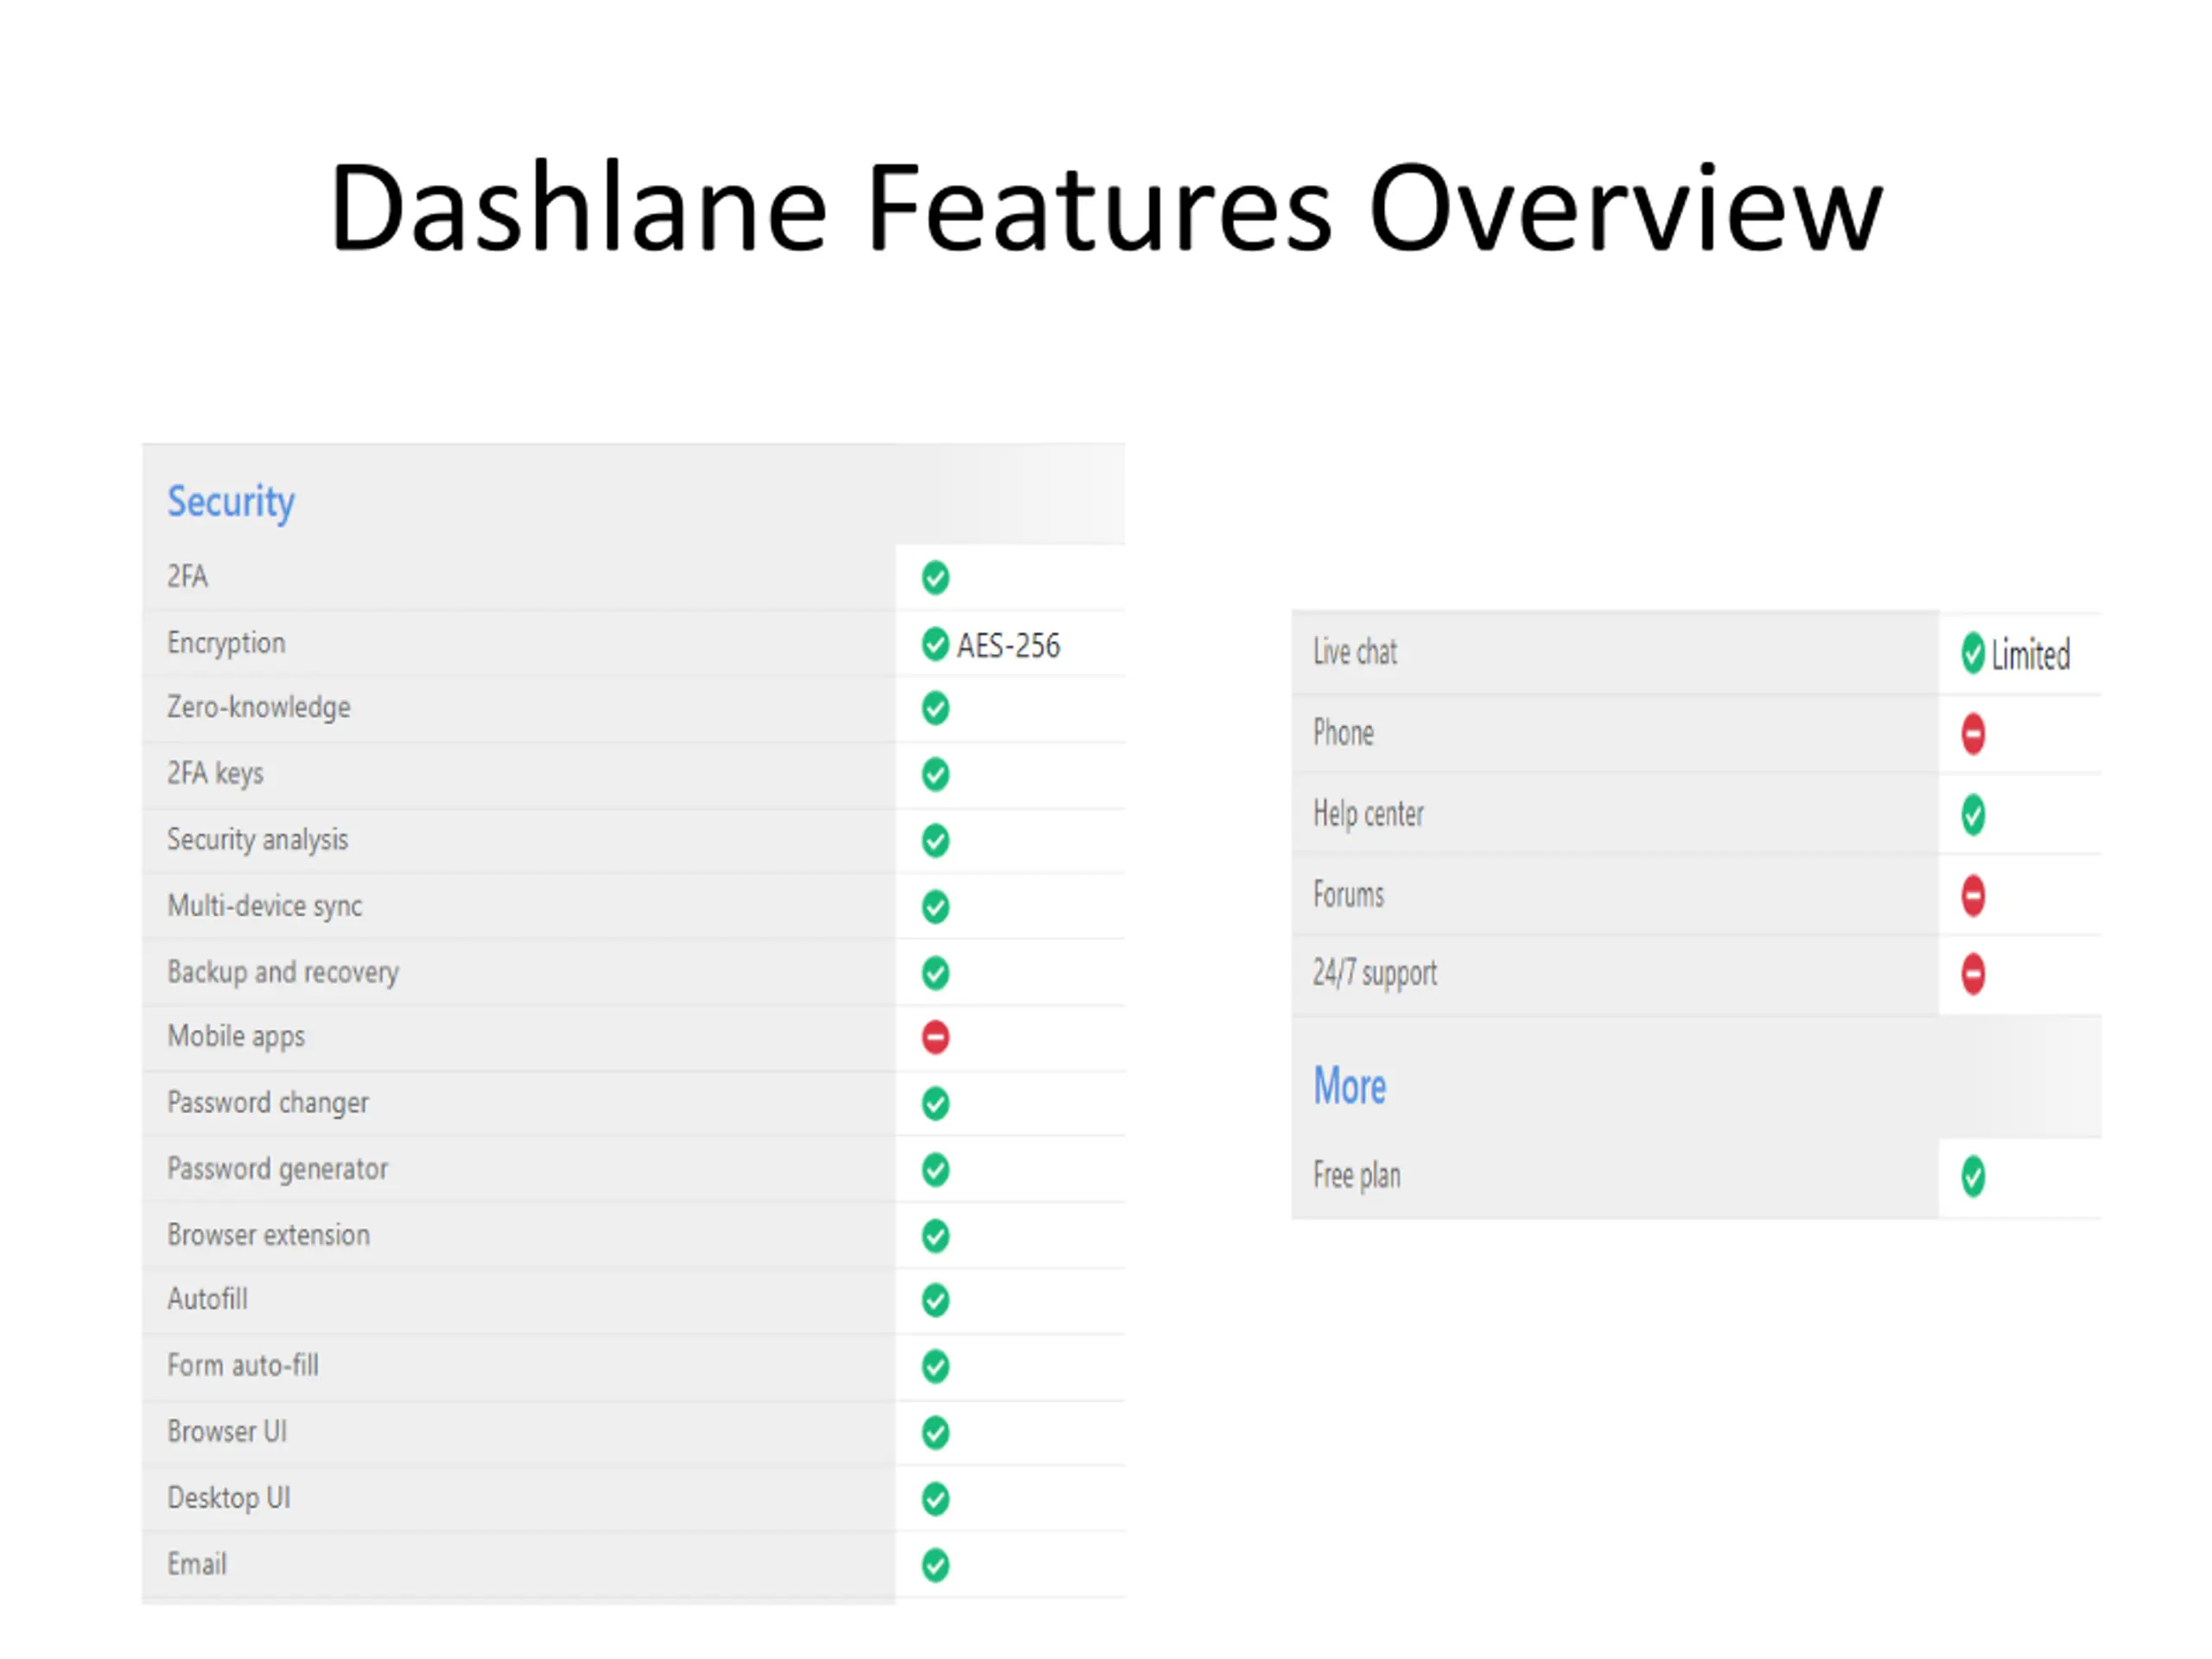The image size is (2212, 1659).
Task: Click the Password generator check icon
Action: coord(935,1169)
